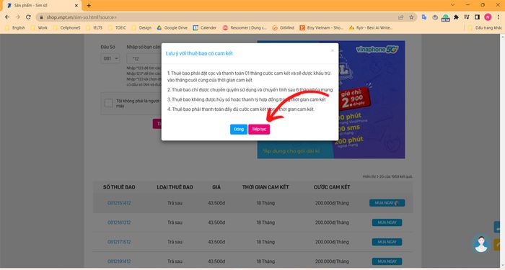Click subscriber number 0812161312
This screenshot has width=505, height=270.
coord(119,222)
